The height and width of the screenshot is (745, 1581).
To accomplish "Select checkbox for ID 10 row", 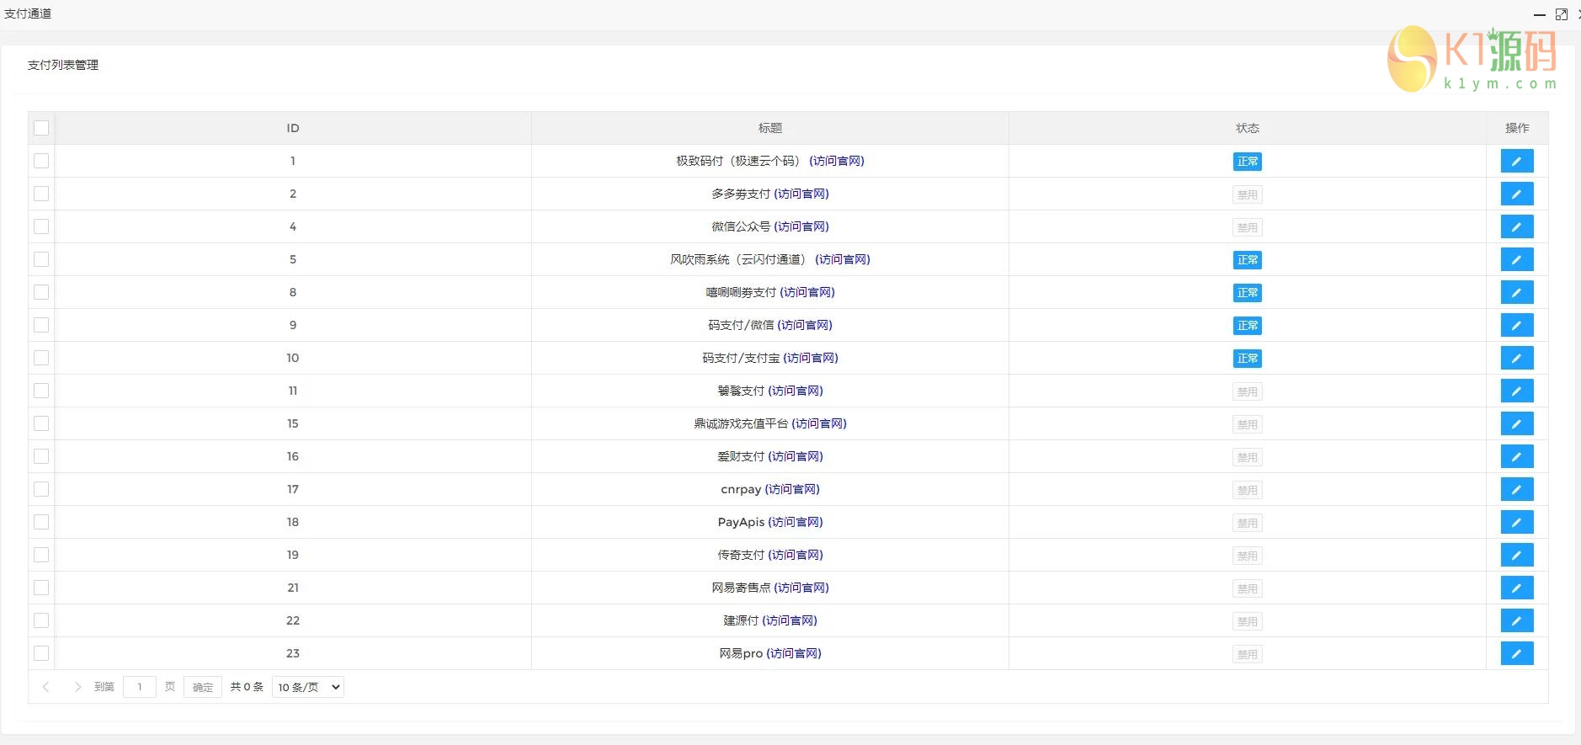I will coord(41,358).
